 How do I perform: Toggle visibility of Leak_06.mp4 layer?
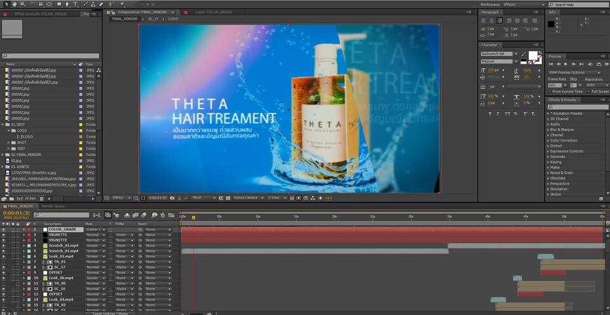[4, 278]
